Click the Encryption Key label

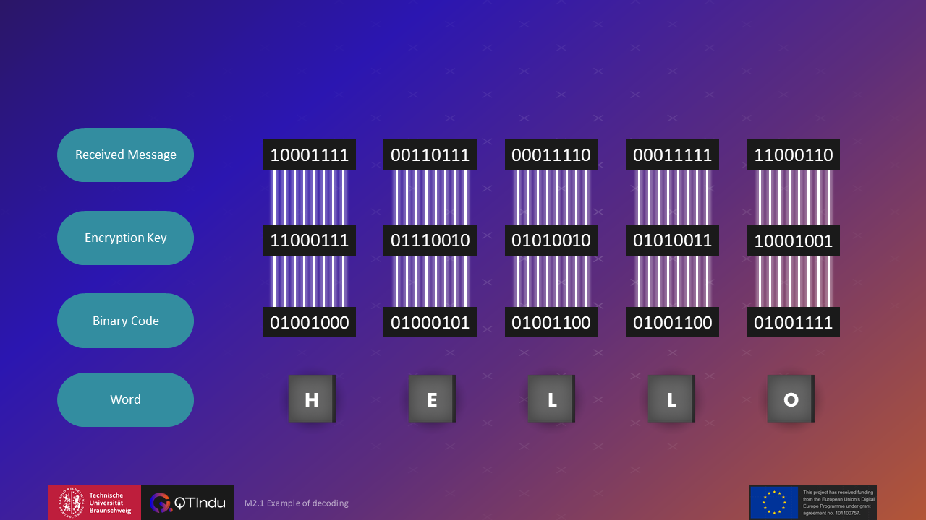[125, 238]
